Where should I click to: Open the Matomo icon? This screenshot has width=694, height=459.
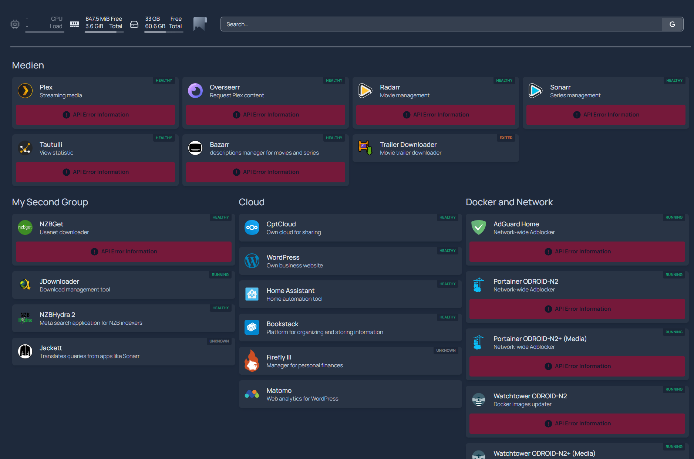coord(252,394)
